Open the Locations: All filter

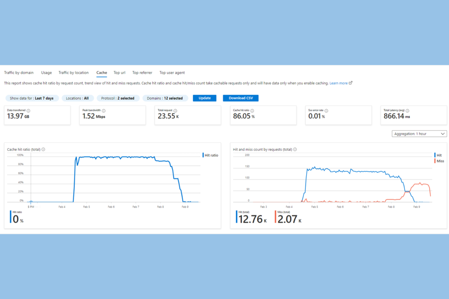pyautogui.click(x=78, y=98)
